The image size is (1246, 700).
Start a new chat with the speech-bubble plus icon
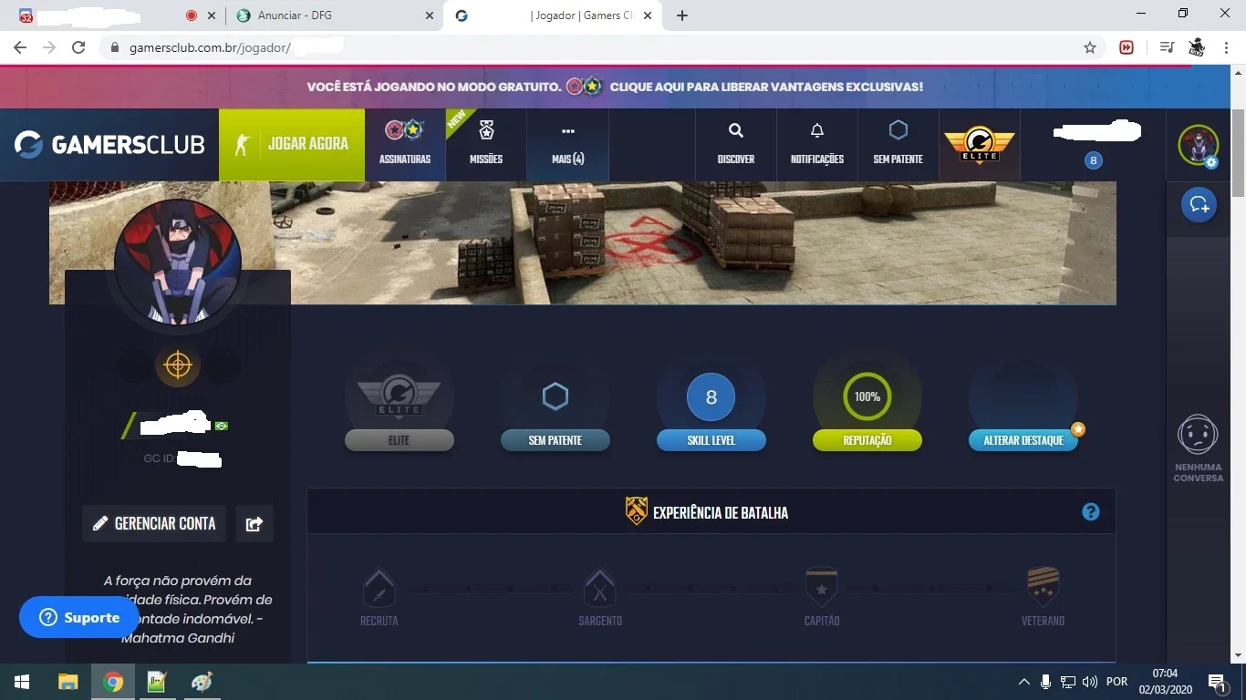coord(1199,204)
